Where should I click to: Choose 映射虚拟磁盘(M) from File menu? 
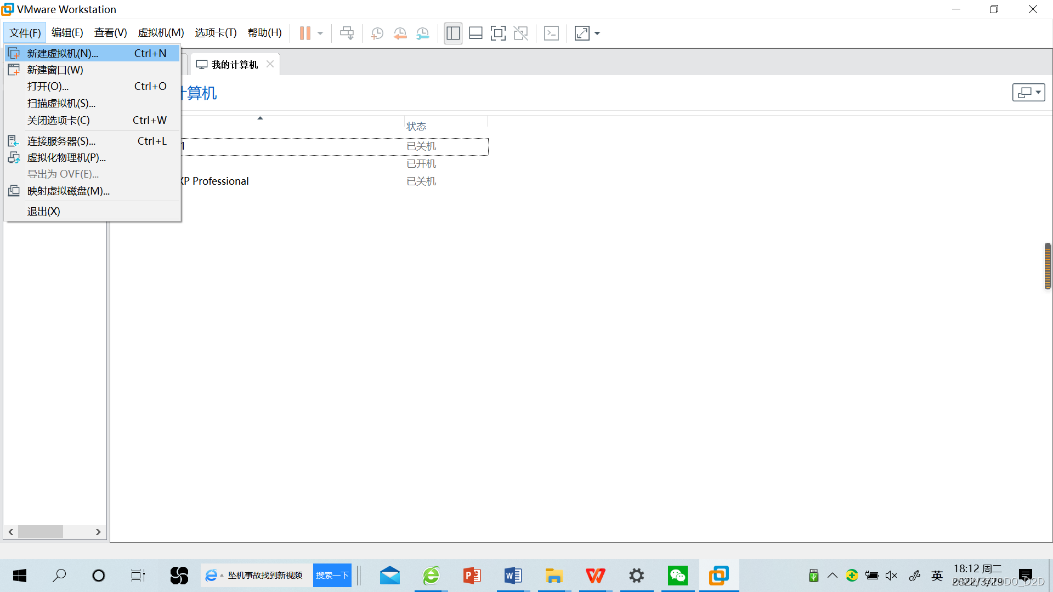68,191
